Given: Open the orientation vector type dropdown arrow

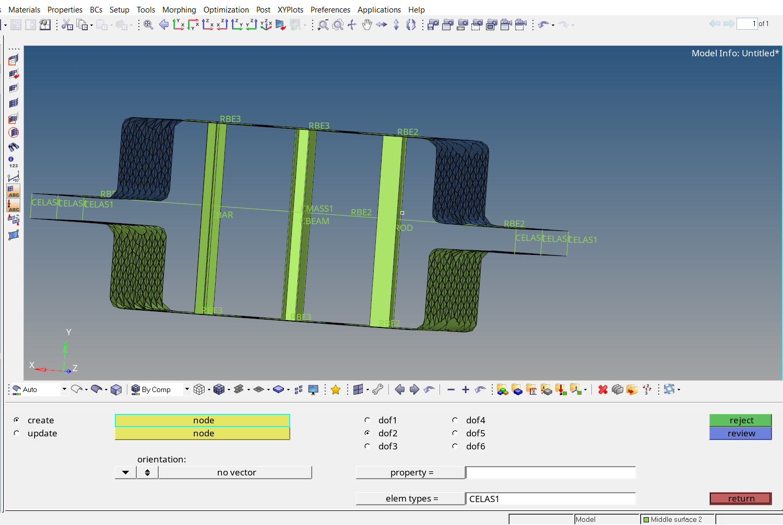Looking at the screenshot, I should pyautogui.click(x=125, y=472).
